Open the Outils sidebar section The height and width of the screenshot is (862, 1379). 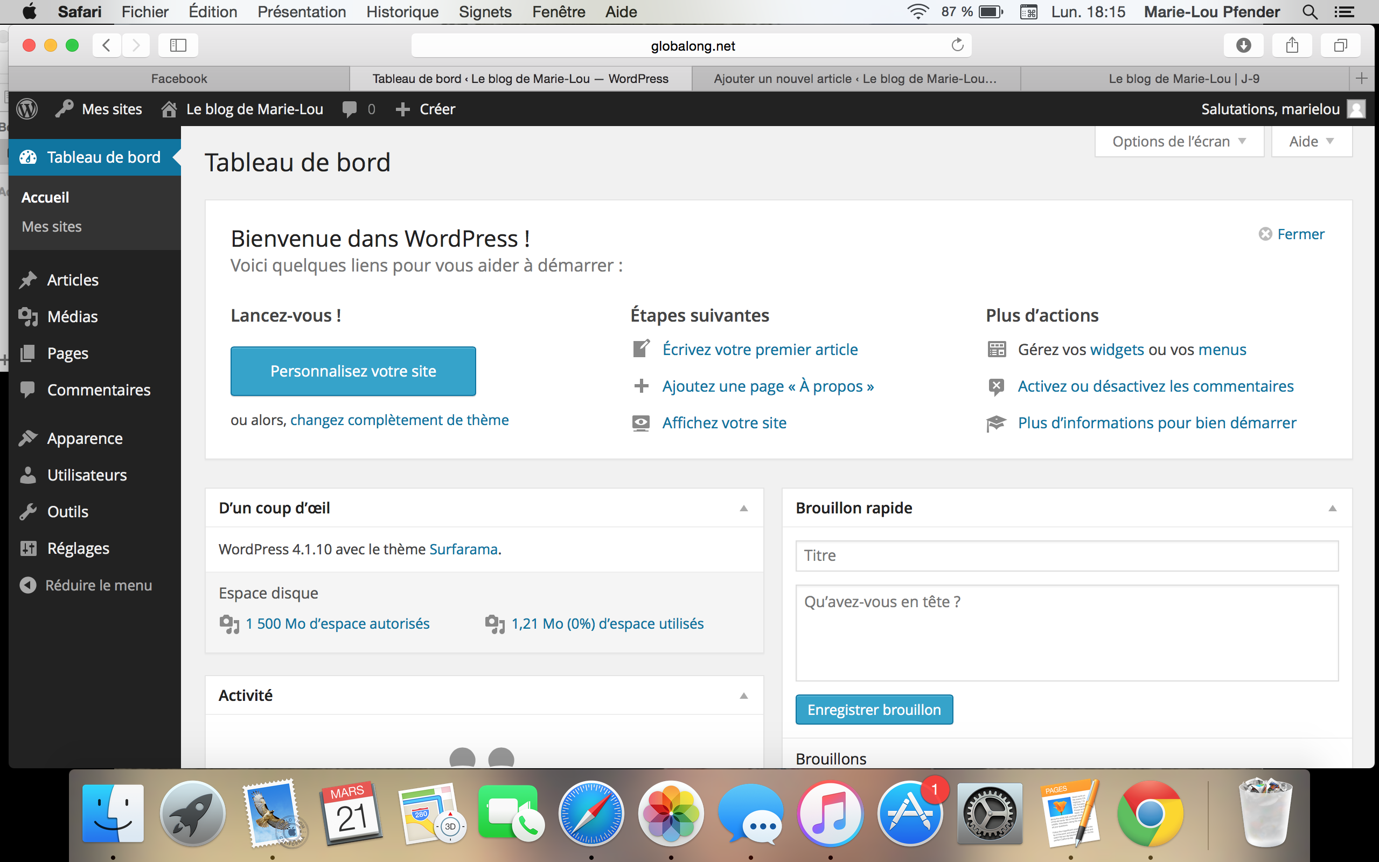pos(95,511)
